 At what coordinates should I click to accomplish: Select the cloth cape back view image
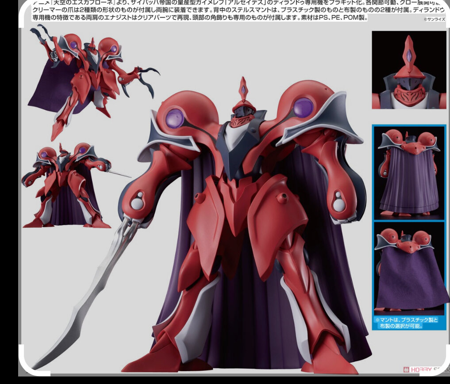[x=408, y=267]
